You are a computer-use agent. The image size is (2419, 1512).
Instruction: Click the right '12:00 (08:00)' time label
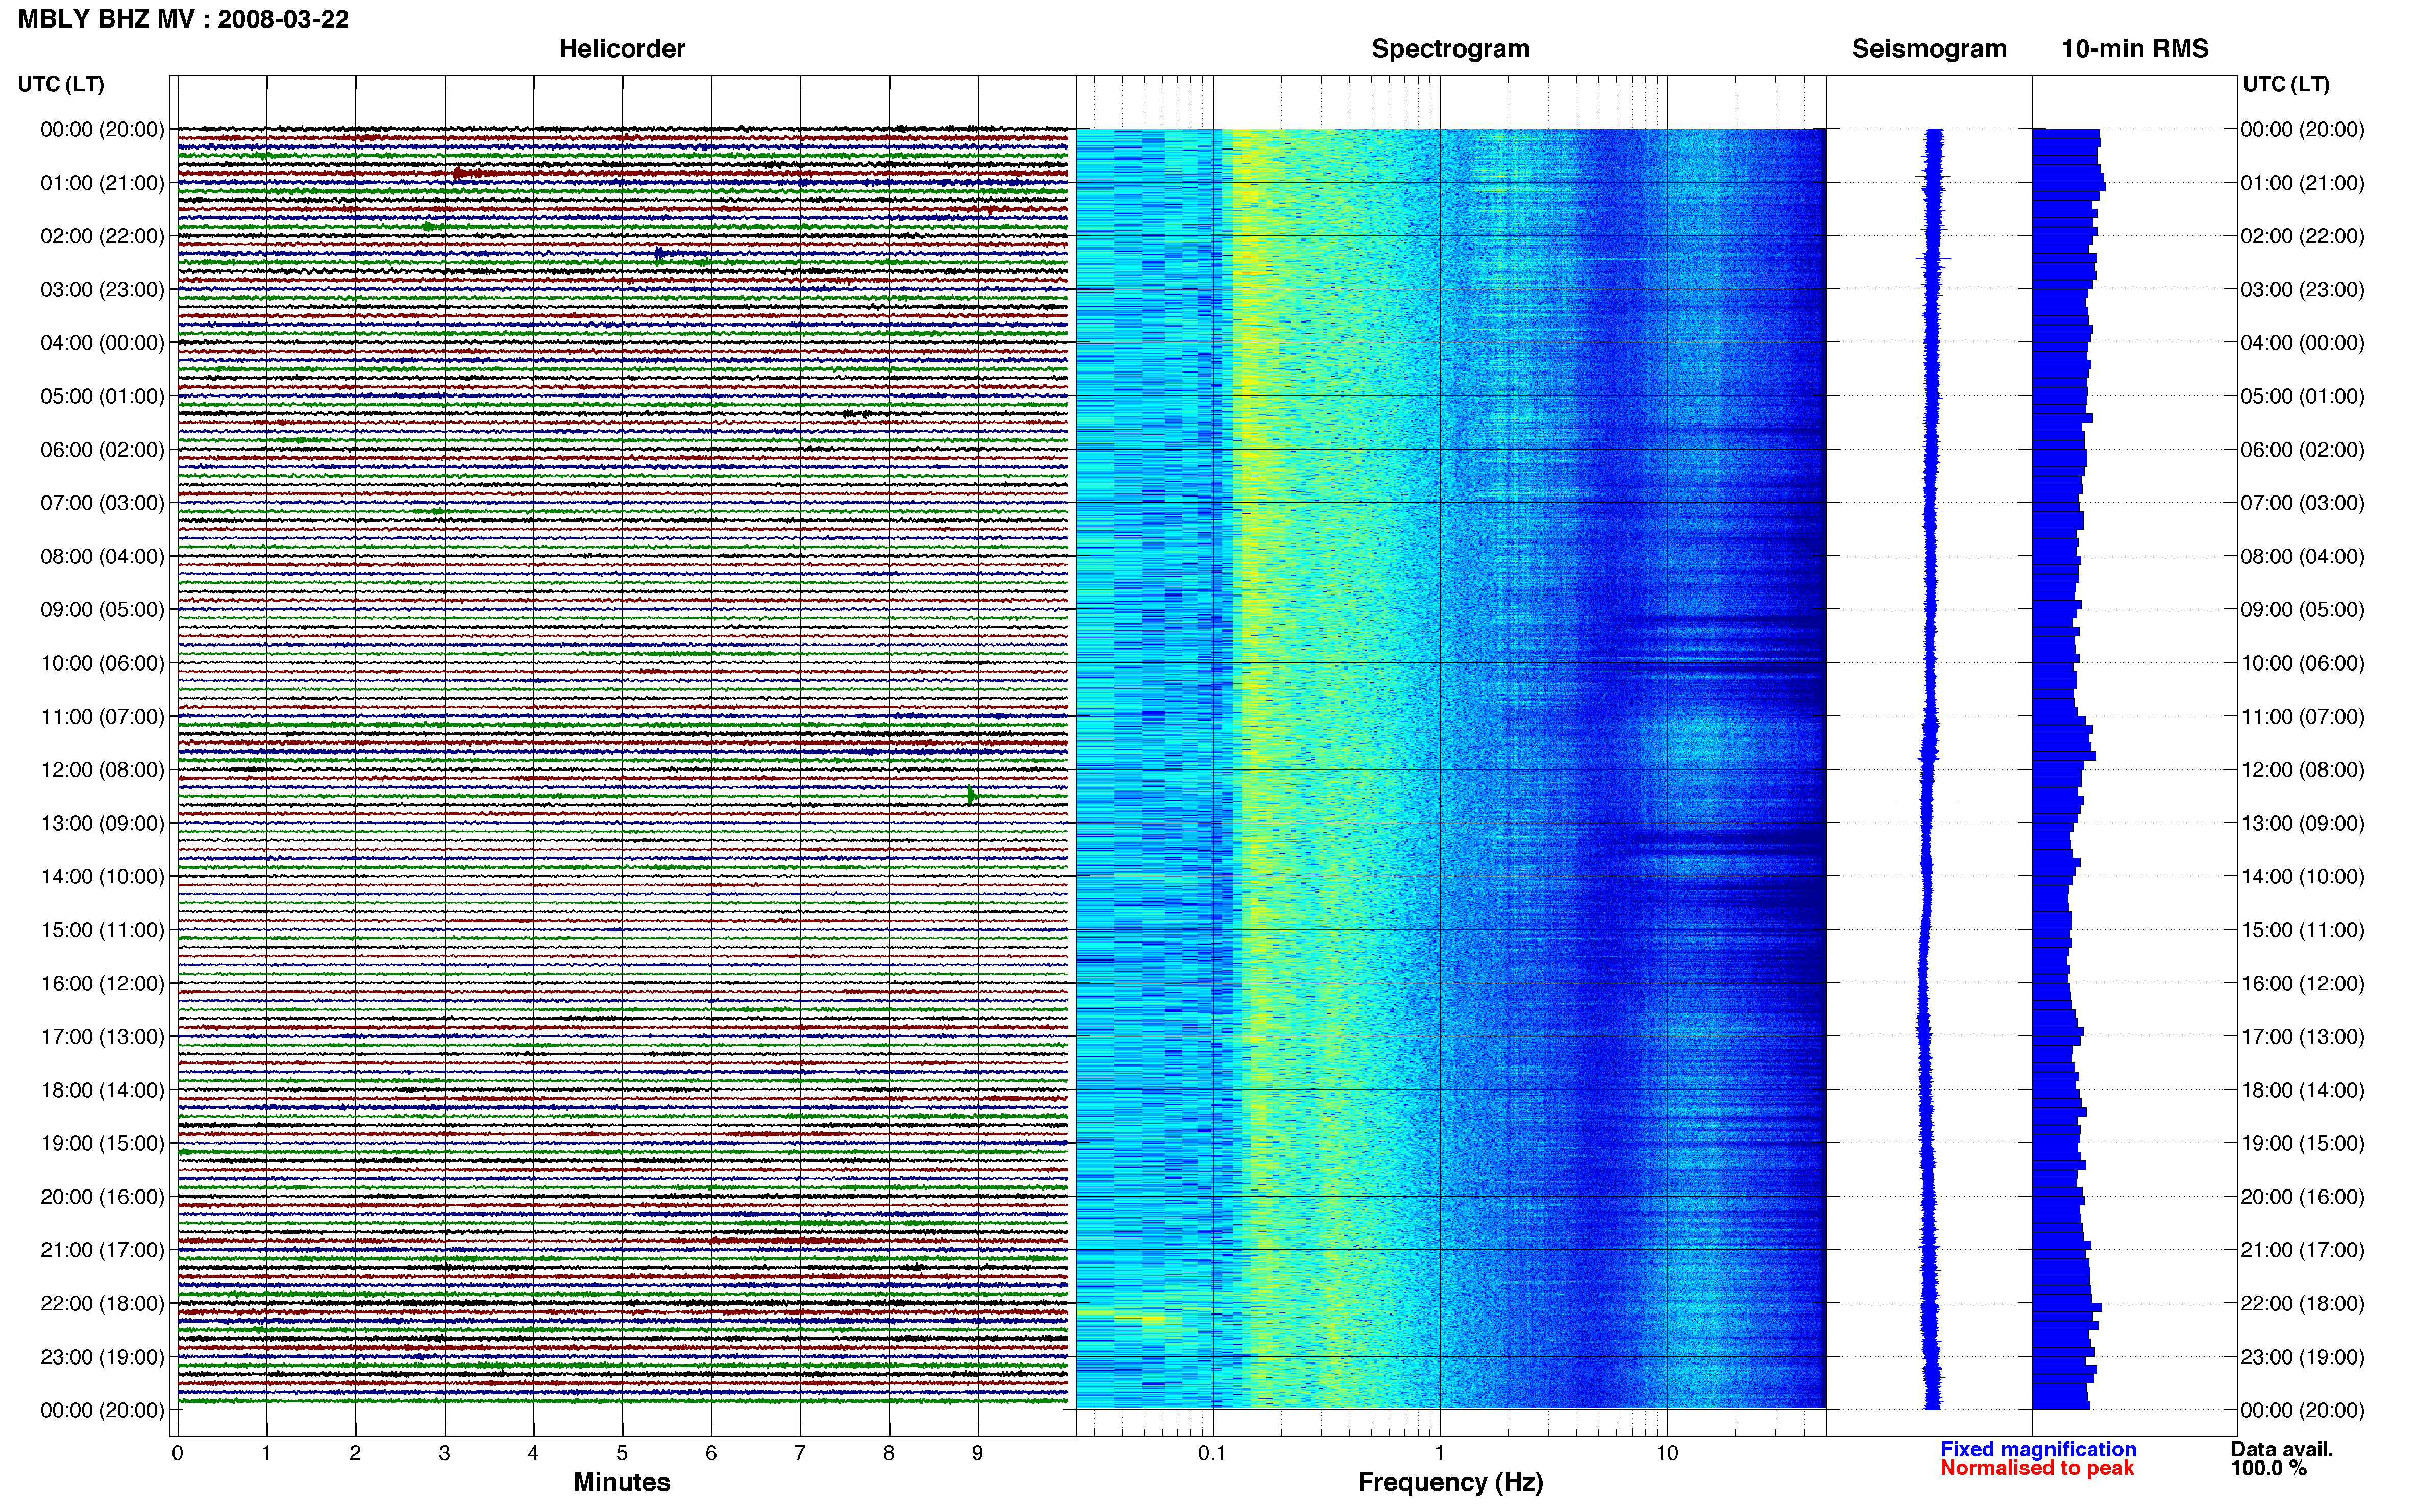click(x=2302, y=770)
